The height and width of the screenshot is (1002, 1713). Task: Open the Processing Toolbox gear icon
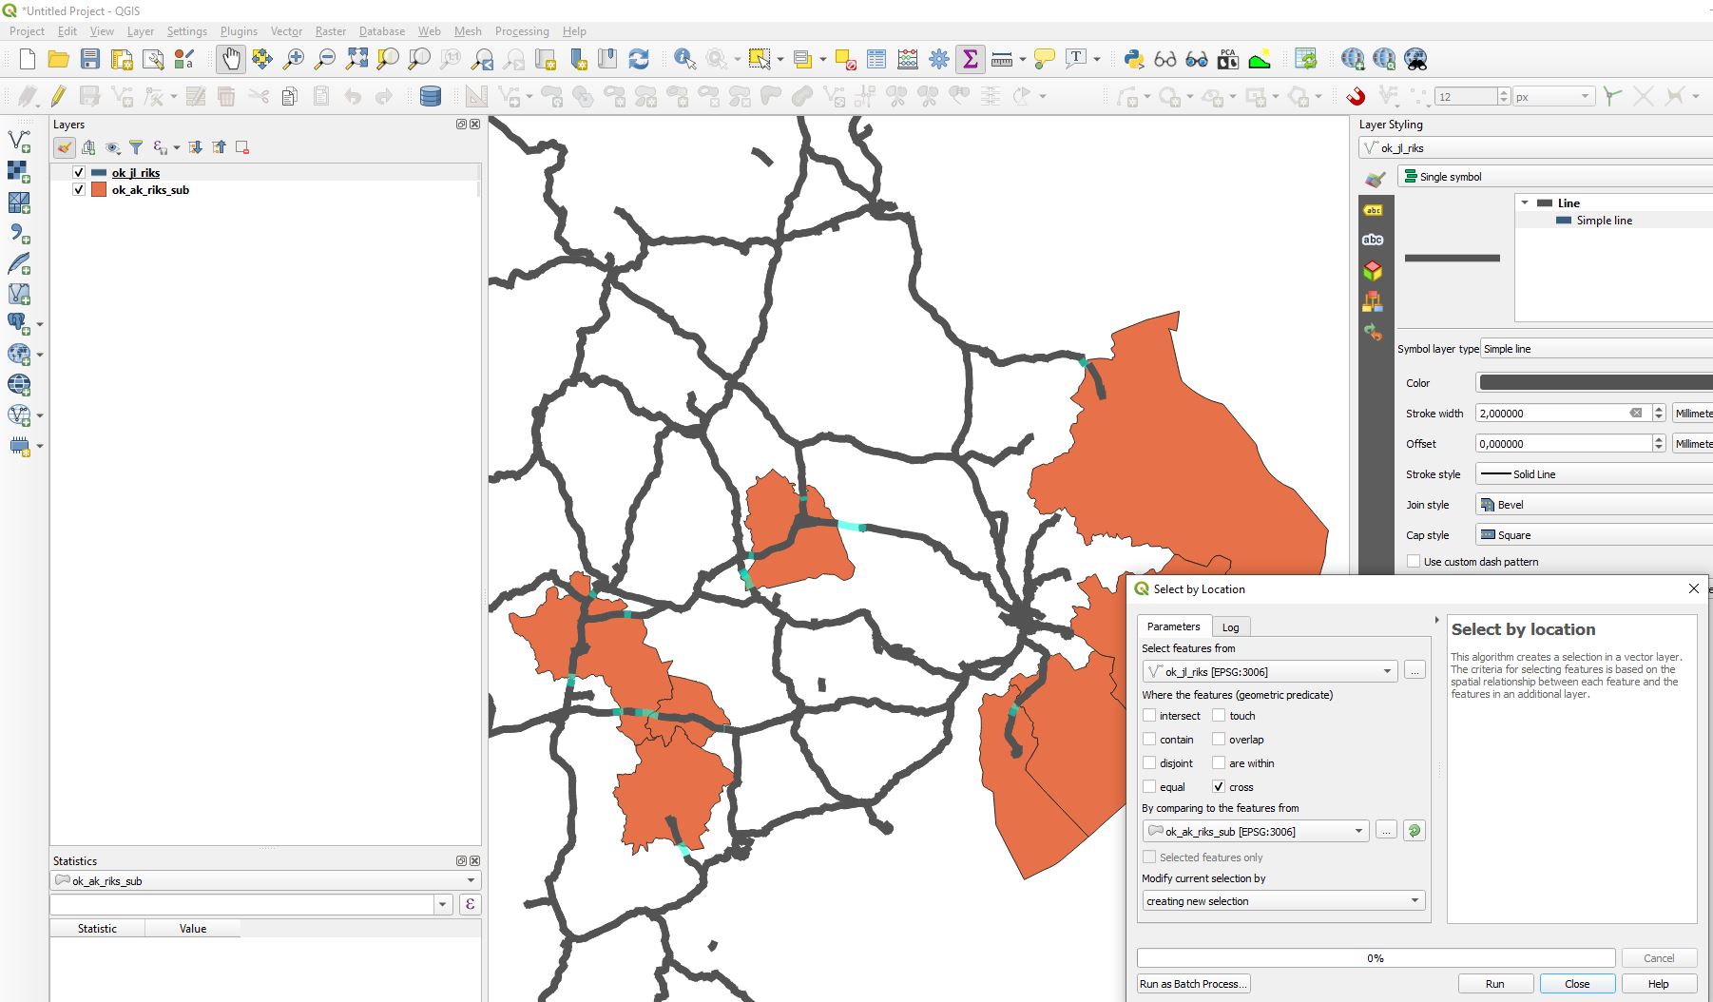tap(939, 59)
